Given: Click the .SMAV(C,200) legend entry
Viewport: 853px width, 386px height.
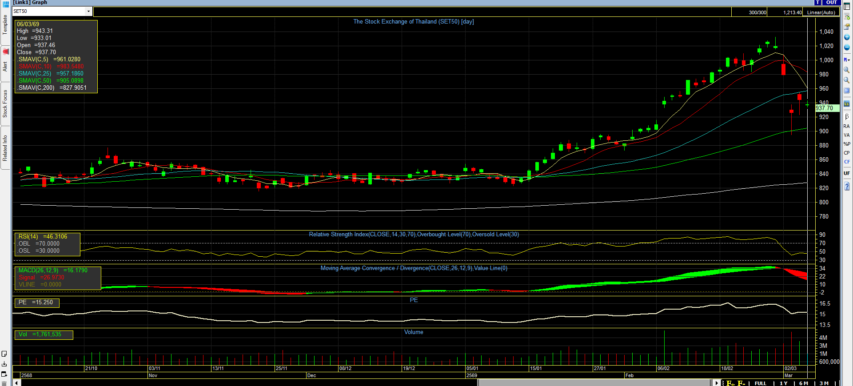Looking at the screenshot, I should (x=52, y=88).
